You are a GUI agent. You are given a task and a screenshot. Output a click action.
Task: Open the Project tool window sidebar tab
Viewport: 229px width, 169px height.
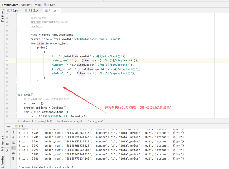pos(2,16)
